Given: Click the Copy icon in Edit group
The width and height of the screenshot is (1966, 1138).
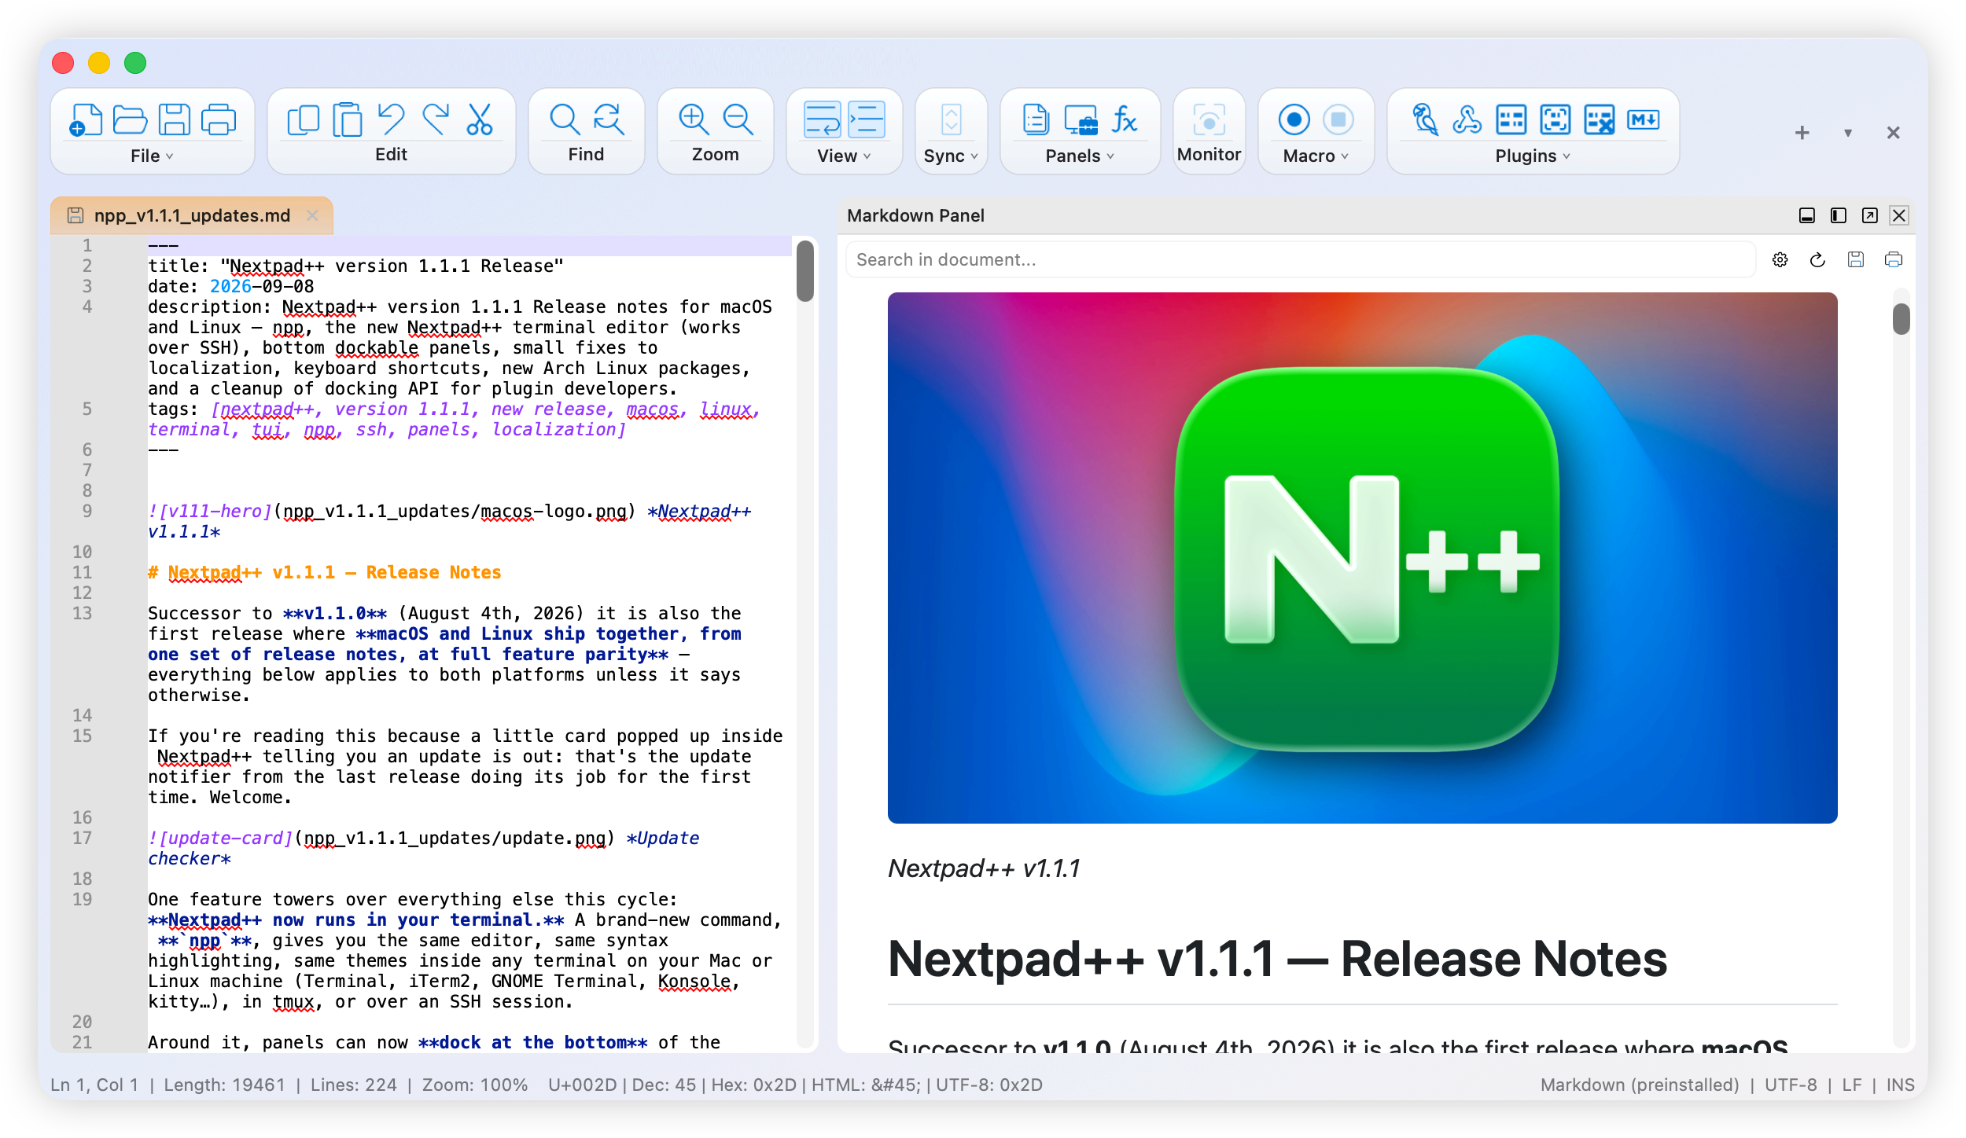Looking at the screenshot, I should click(x=304, y=120).
